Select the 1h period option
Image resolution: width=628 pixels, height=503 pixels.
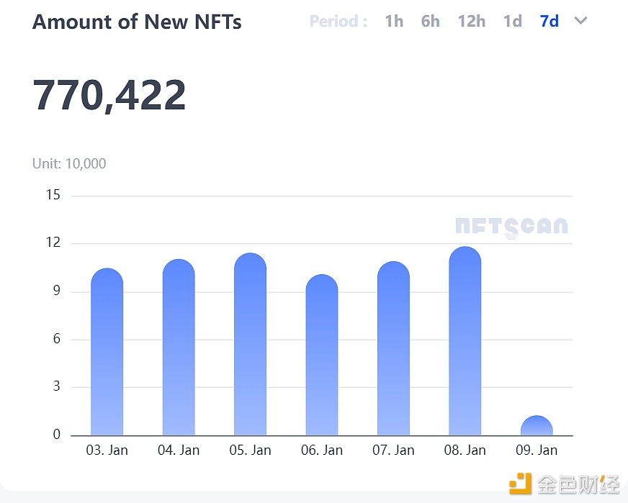[394, 21]
